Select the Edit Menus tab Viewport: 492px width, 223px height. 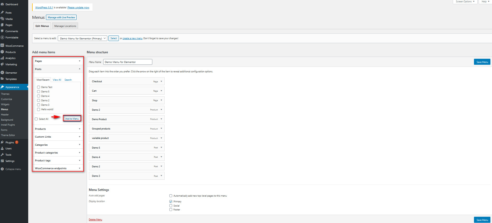(42, 26)
